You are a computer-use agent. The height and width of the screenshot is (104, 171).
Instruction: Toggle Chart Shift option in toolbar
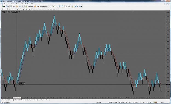point(69,7)
